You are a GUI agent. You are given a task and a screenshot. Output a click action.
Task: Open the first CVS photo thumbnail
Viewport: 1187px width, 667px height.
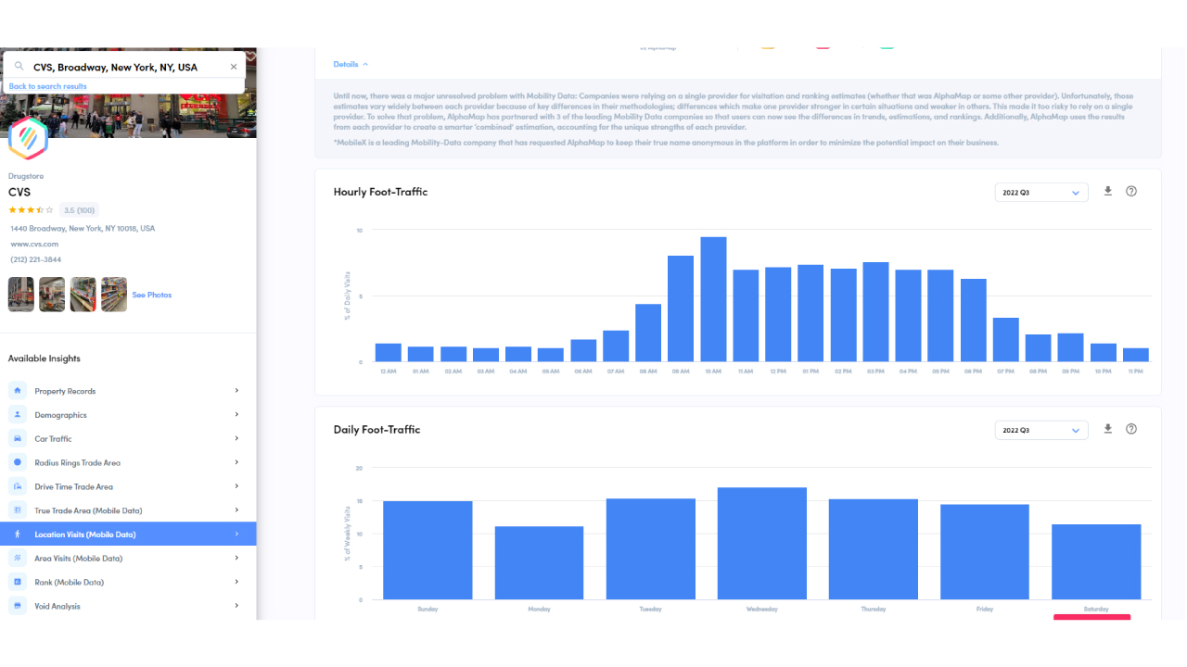tap(21, 295)
